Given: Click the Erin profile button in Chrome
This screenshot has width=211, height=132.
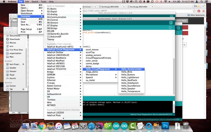Looking at the screenshot, I should tap(195, 6).
